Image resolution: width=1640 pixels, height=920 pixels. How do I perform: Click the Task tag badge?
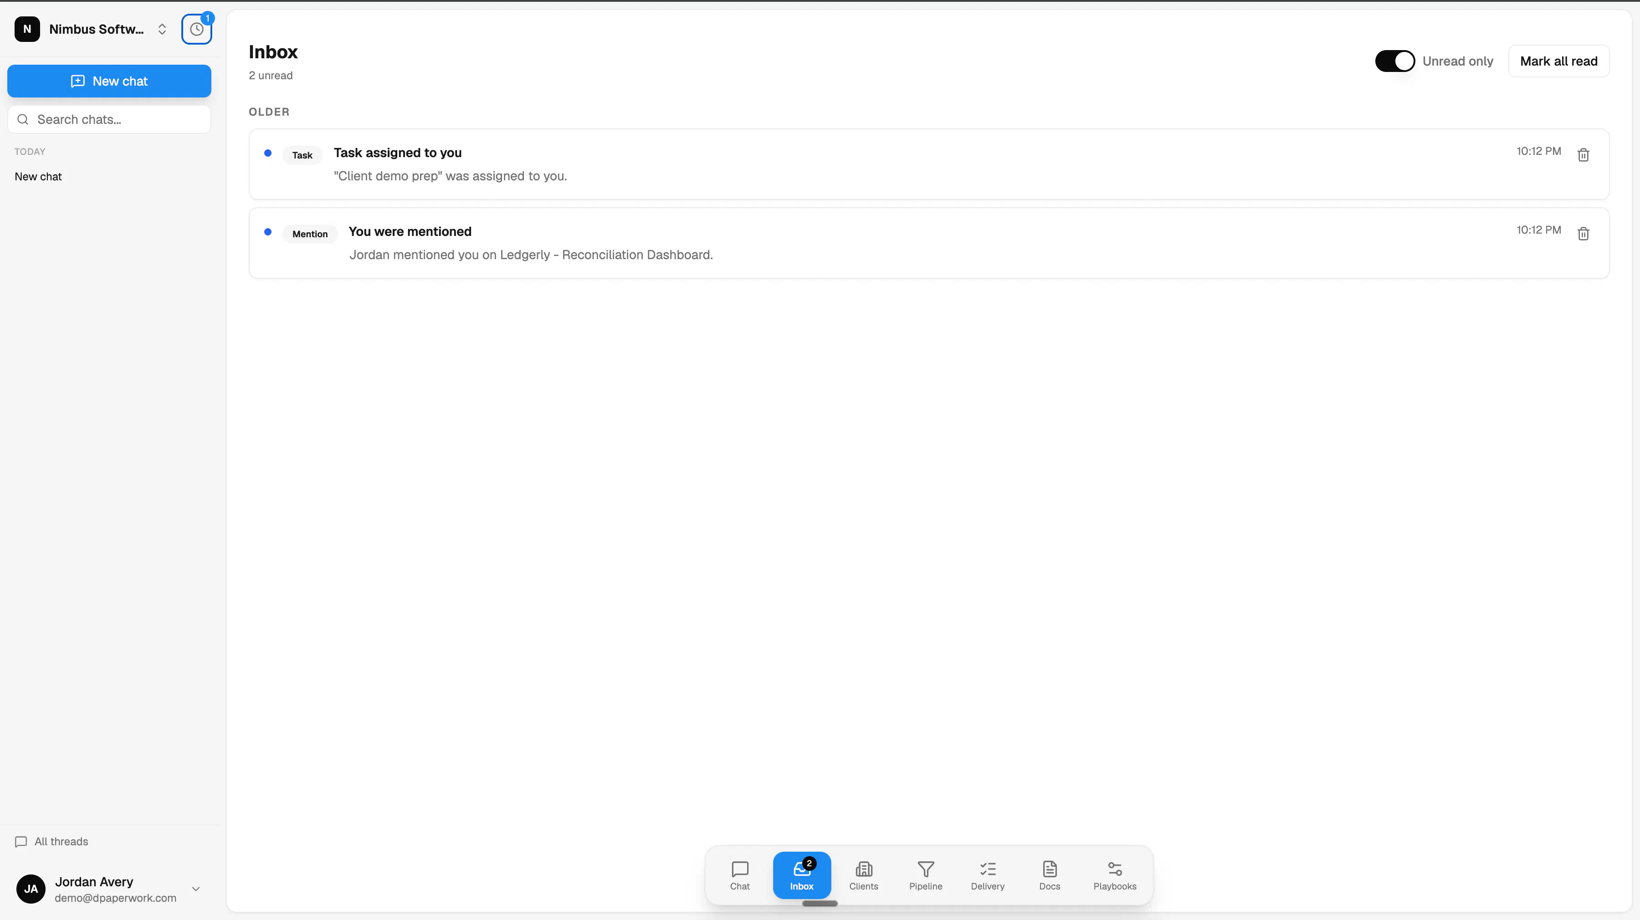(x=302, y=155)
